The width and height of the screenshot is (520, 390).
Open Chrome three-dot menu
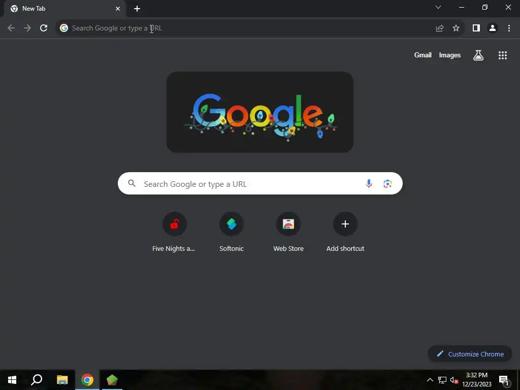point(509,28)
